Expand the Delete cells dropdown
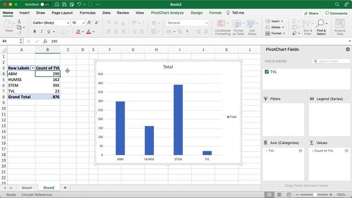The image size is (352, 198). tap(283, 27)
